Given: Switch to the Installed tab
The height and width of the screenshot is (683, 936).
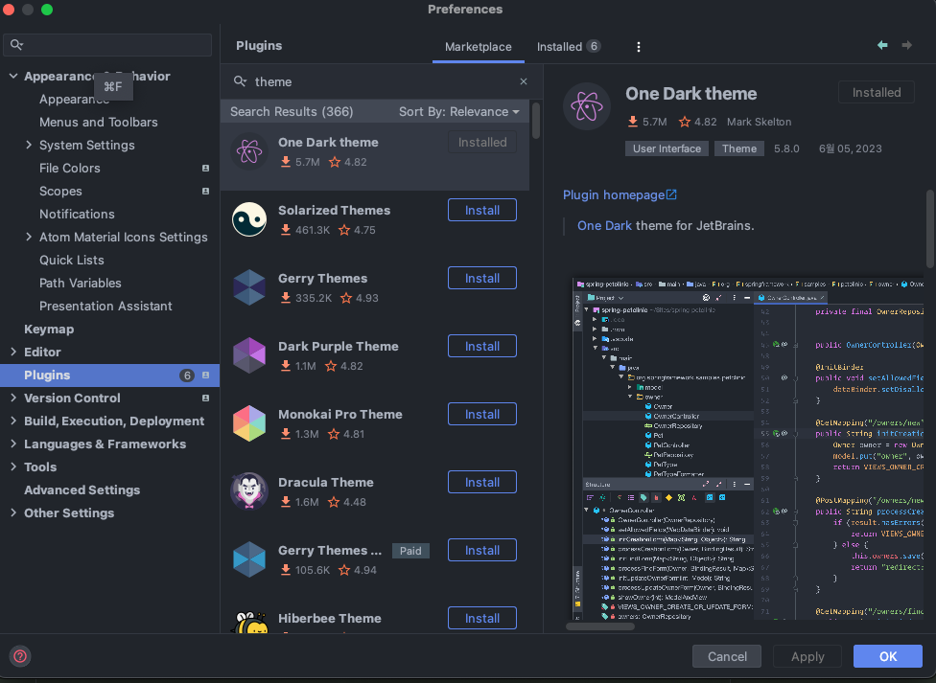Looking at the screenshot, I should point(569,47).
